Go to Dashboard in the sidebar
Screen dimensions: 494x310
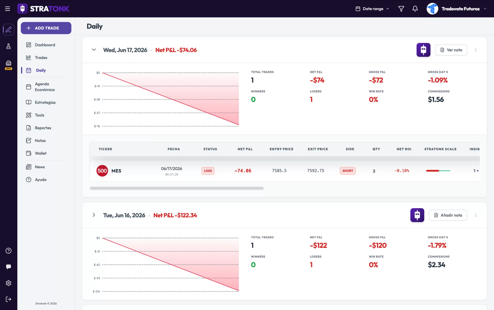(45, 45)
